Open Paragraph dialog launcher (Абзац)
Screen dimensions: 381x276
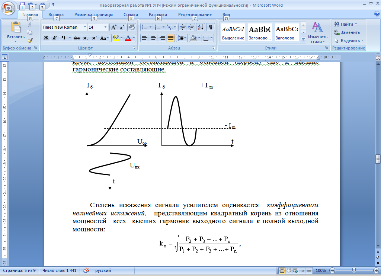[213, 48]
